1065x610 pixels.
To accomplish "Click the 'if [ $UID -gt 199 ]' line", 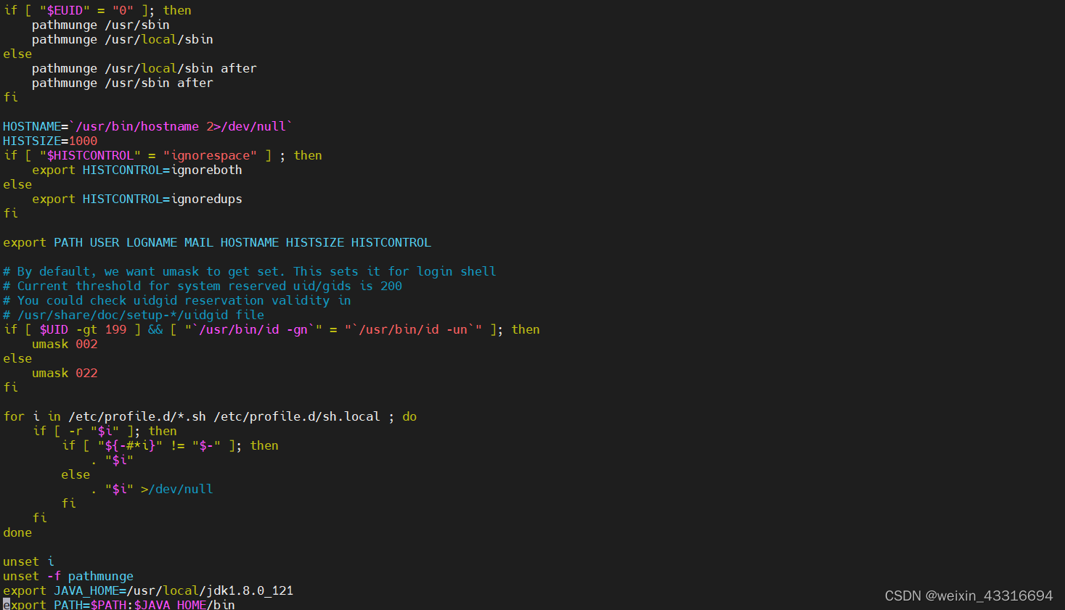I will [272, 329].
